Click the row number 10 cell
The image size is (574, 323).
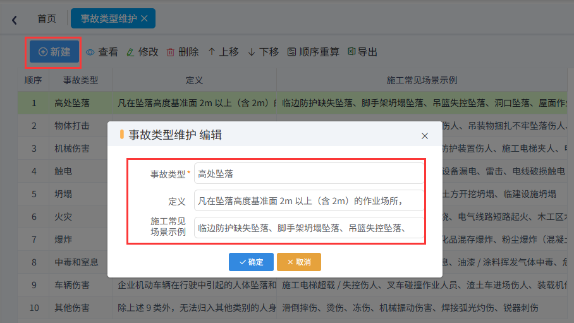pos(34,308)
